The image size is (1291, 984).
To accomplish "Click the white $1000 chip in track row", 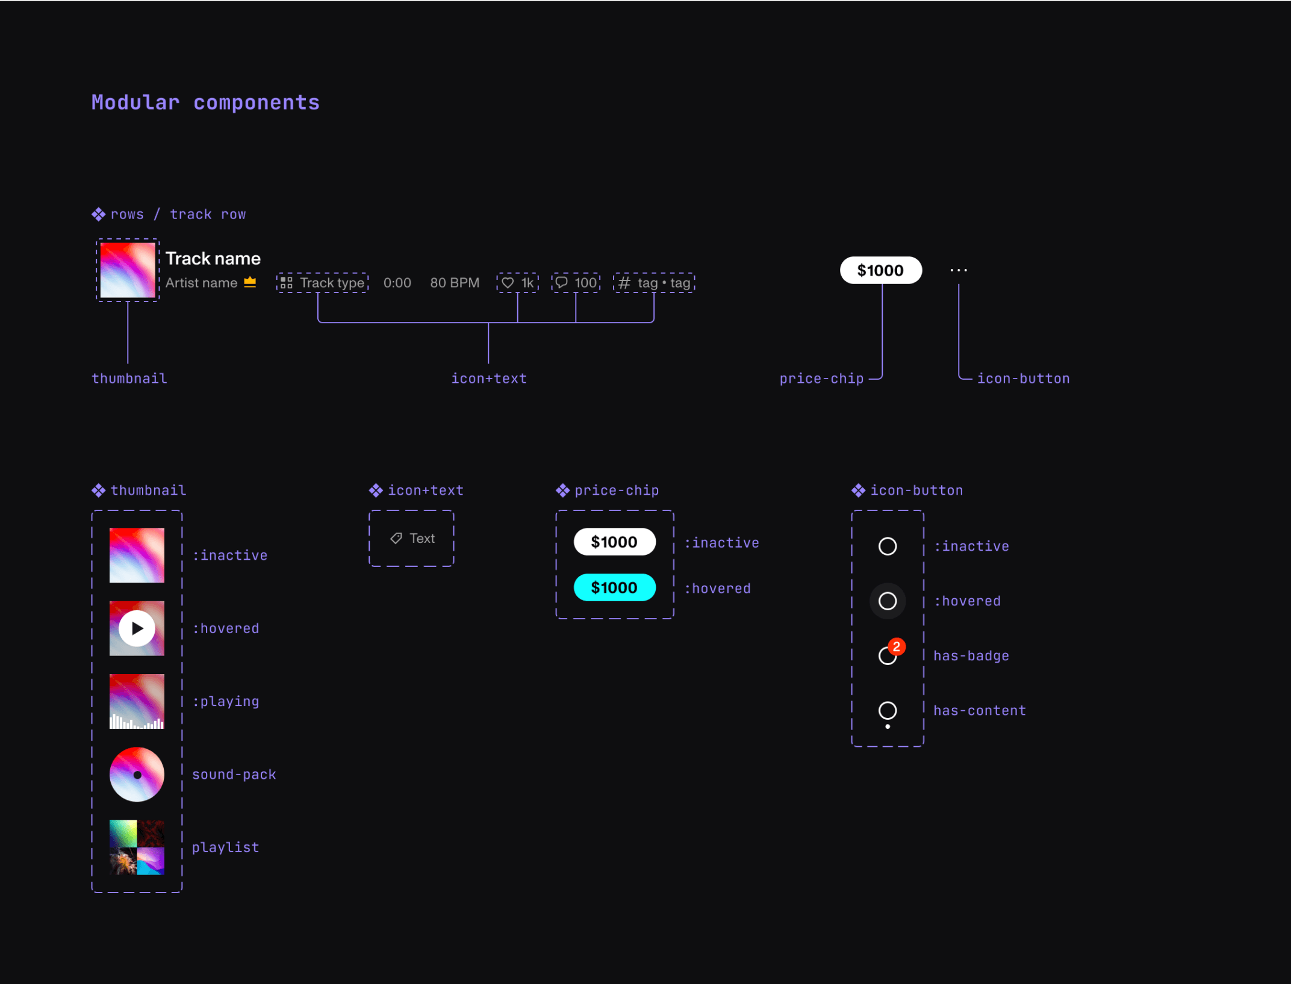I will coord(880,270).
